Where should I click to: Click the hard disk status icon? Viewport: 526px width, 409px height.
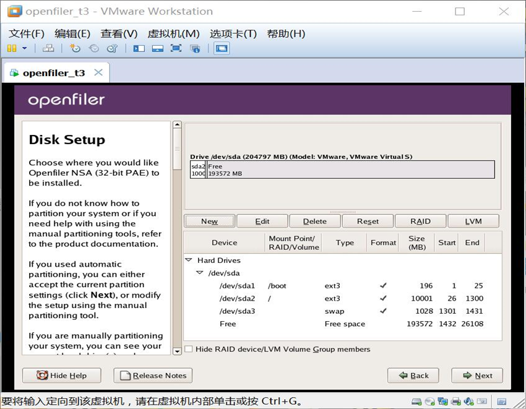pos(416,402)
